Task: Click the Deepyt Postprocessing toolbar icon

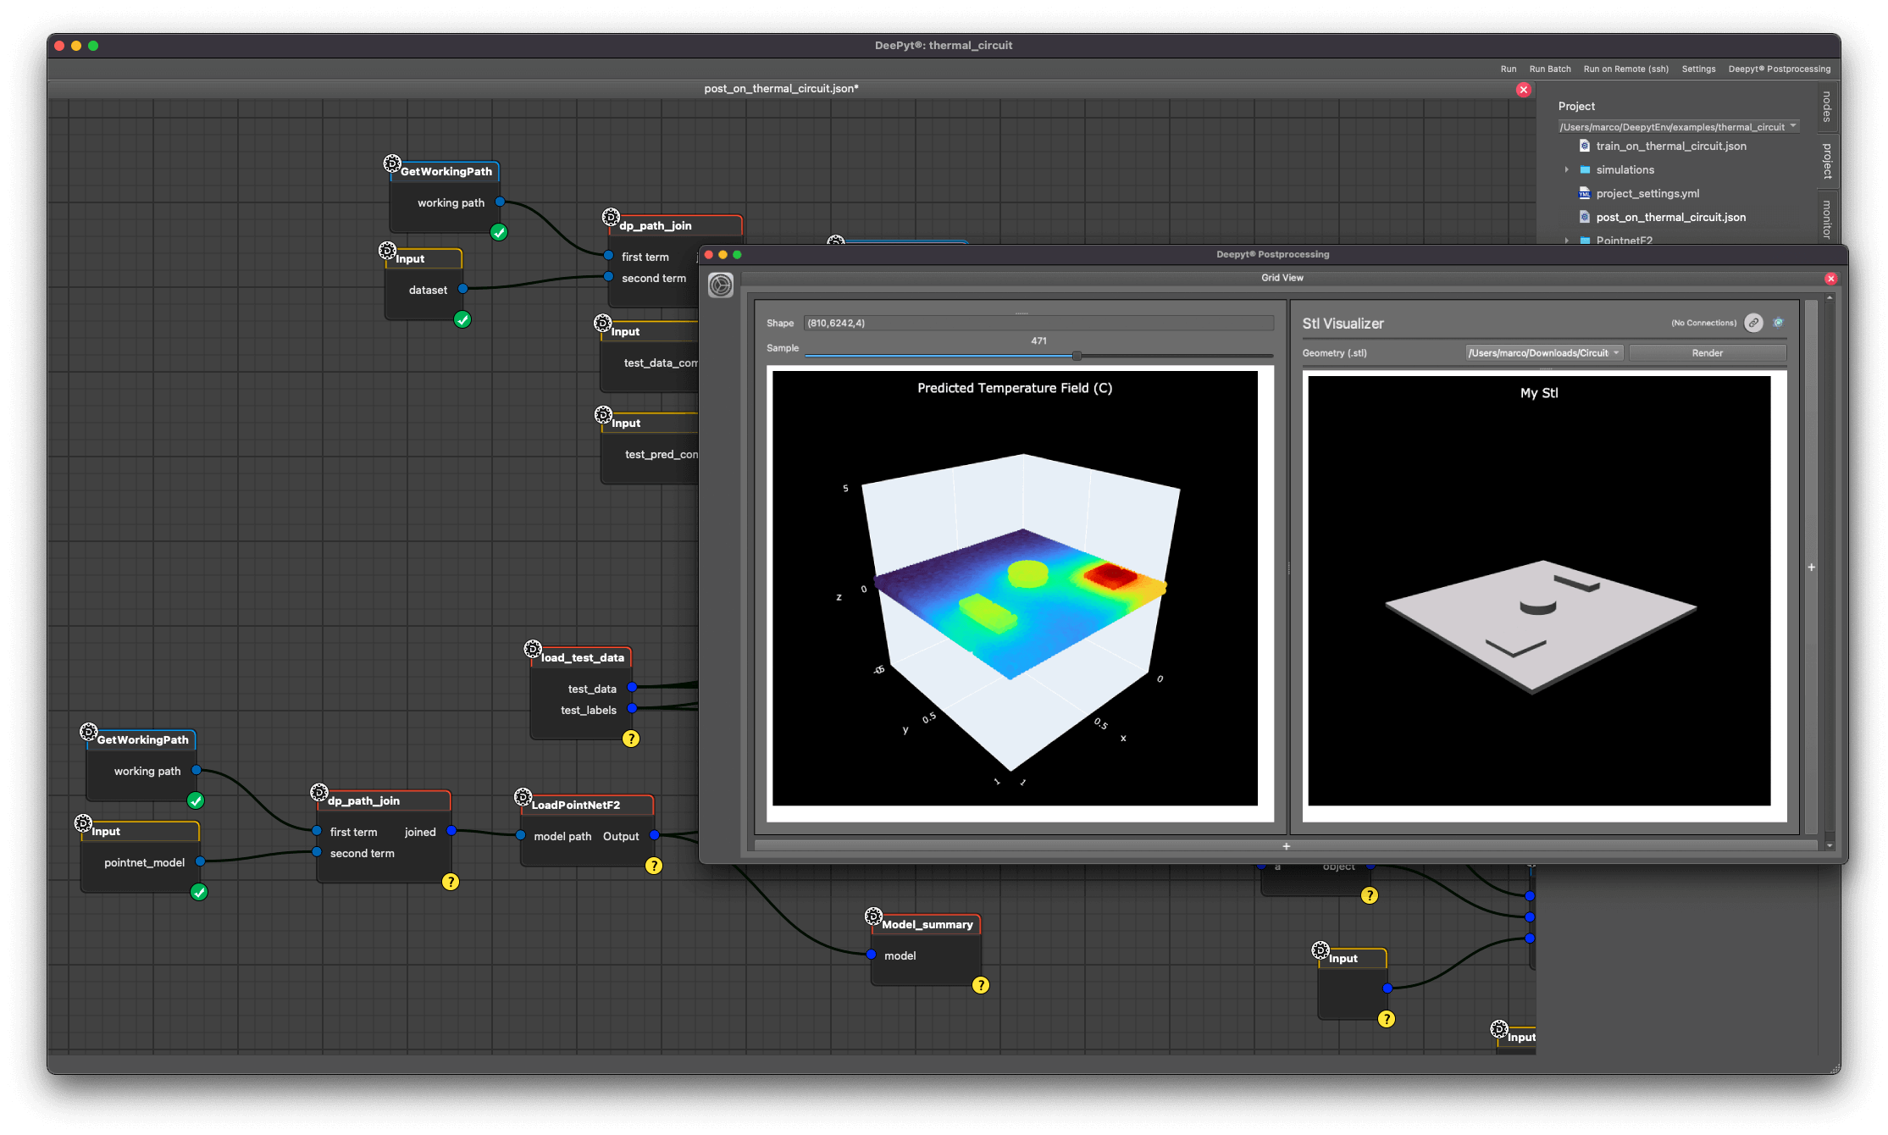Action: point(1780,68)
